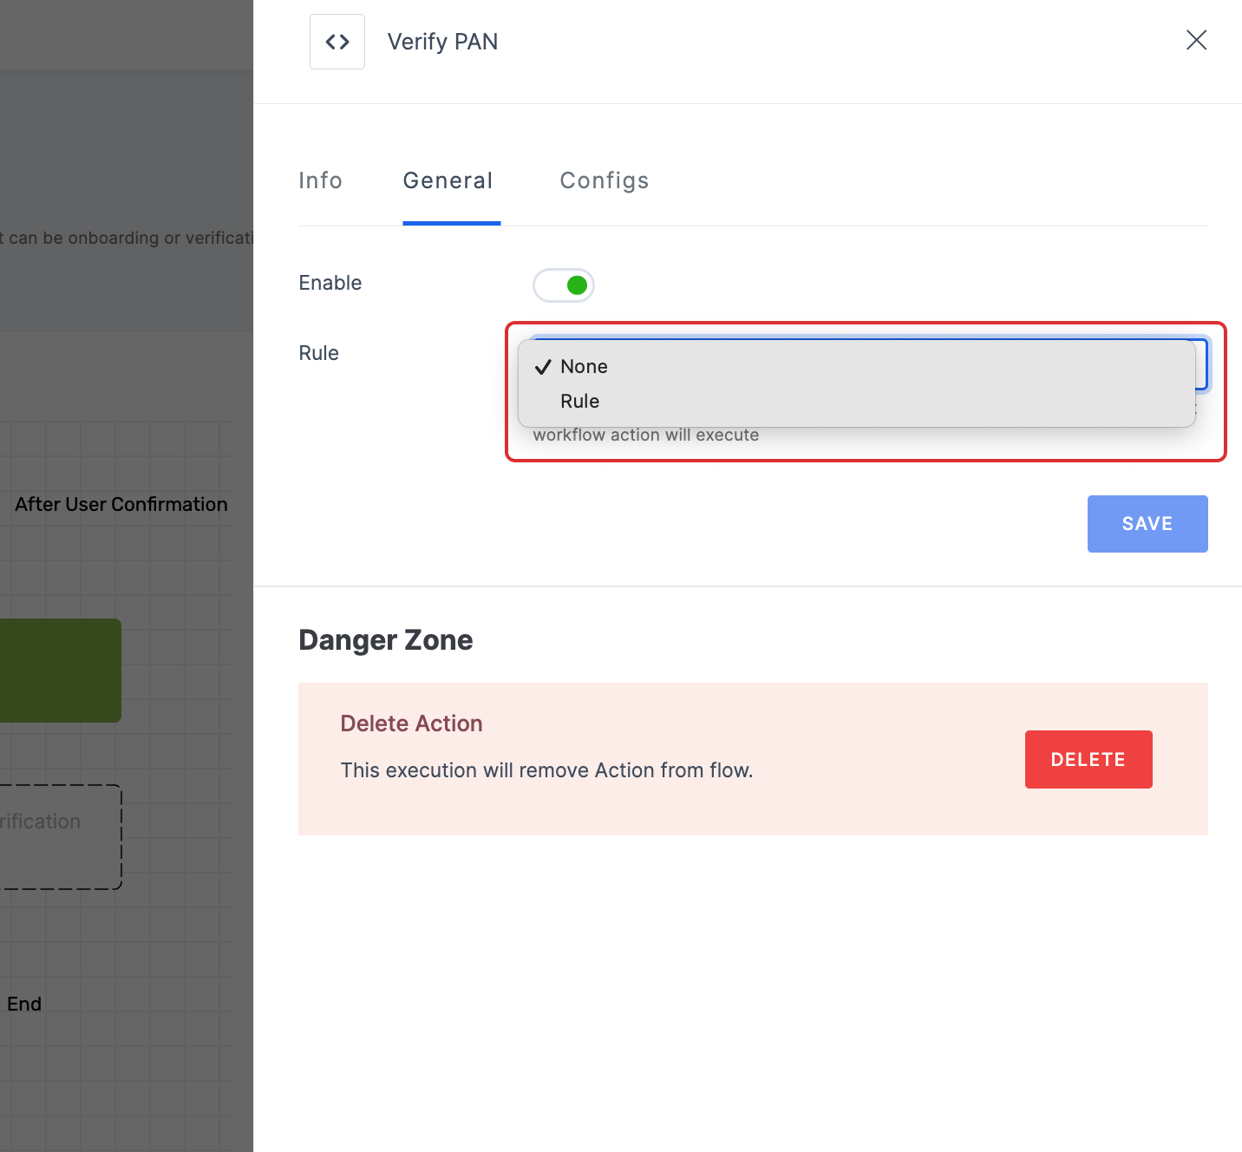Click the Enable field label
1242x1152 pixels.
[x=330, y=283]
